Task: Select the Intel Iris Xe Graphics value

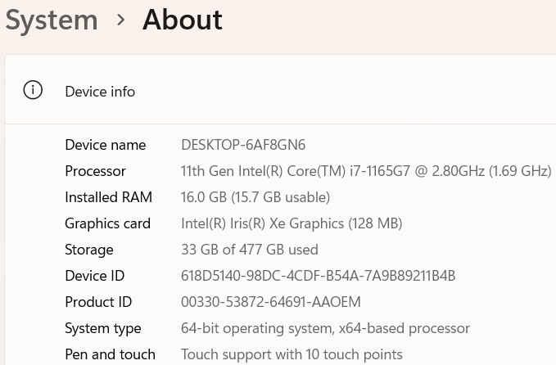Action: pos(292,223)
